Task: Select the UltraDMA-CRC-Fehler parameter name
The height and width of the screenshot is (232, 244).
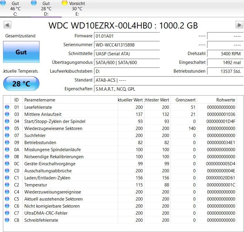Action: pyautogui.click(x=46, y=213)
